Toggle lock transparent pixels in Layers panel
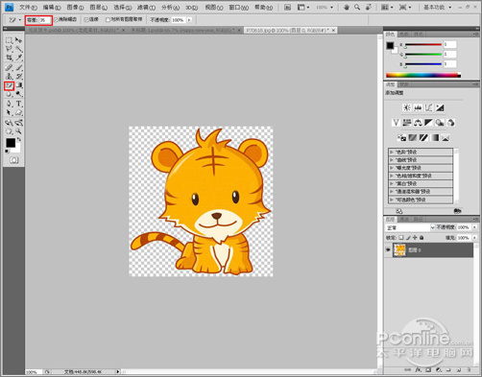The height and width of the screenshot is (377, 482). point(401,238)
